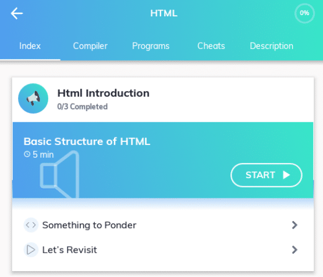Viewport: 323px width, 277px height.
Task: Expand Something to Ponder chevron
Action: pyautogui.click(x=295, y=225)
